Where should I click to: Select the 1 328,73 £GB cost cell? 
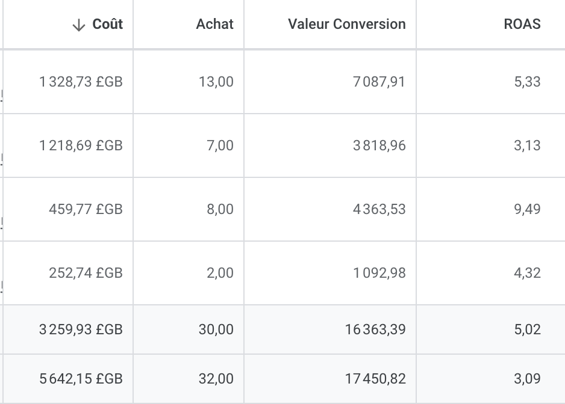pos(81,82)
